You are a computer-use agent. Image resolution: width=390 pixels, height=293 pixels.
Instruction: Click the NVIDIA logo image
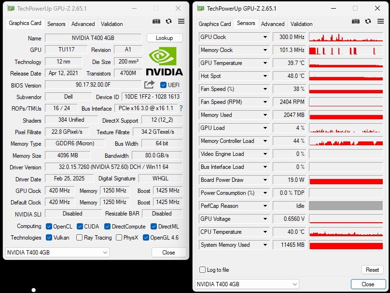pyautogui.click(x=164, y=61)
